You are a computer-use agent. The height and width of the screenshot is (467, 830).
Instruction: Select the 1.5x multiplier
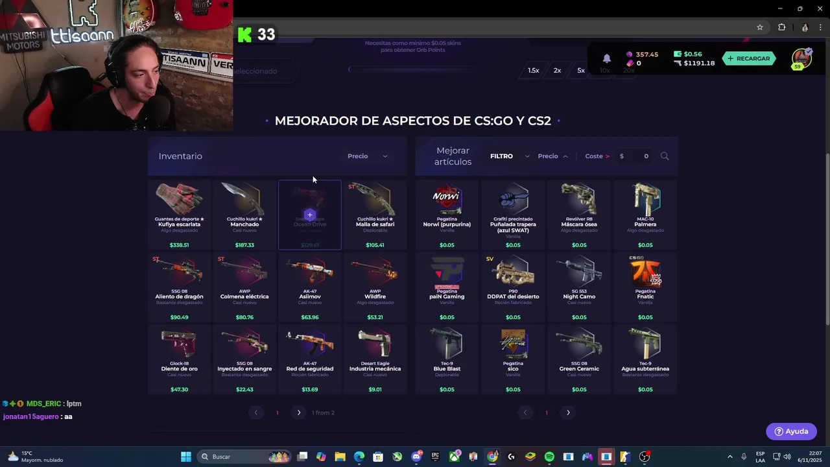pyautogui.click(x=533, y=70)
